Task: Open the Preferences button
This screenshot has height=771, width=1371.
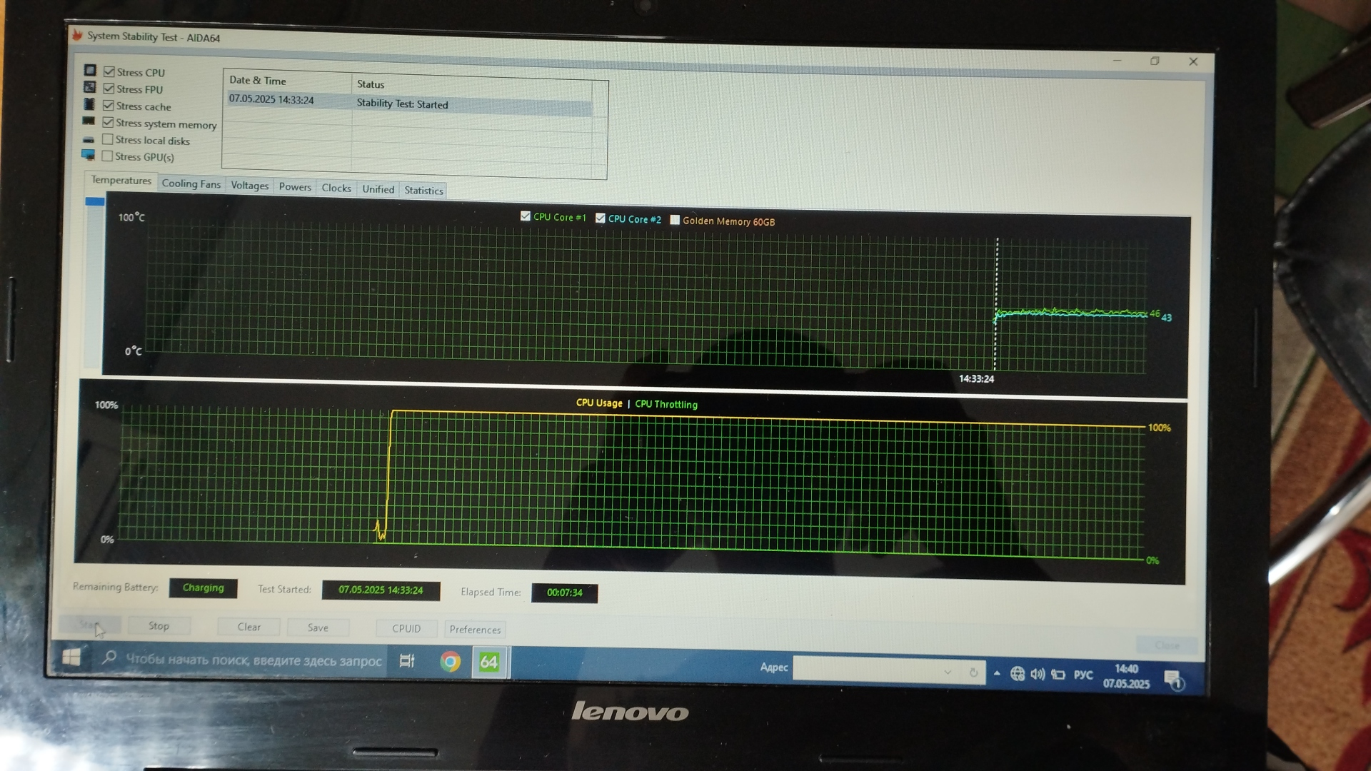Action: pyautogui.click(x=475, y=629)
